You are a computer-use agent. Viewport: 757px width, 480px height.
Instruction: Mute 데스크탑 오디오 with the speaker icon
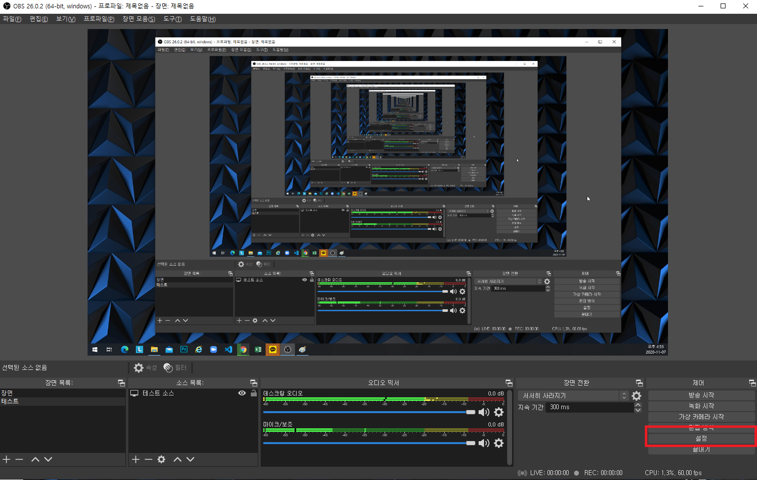484,412
